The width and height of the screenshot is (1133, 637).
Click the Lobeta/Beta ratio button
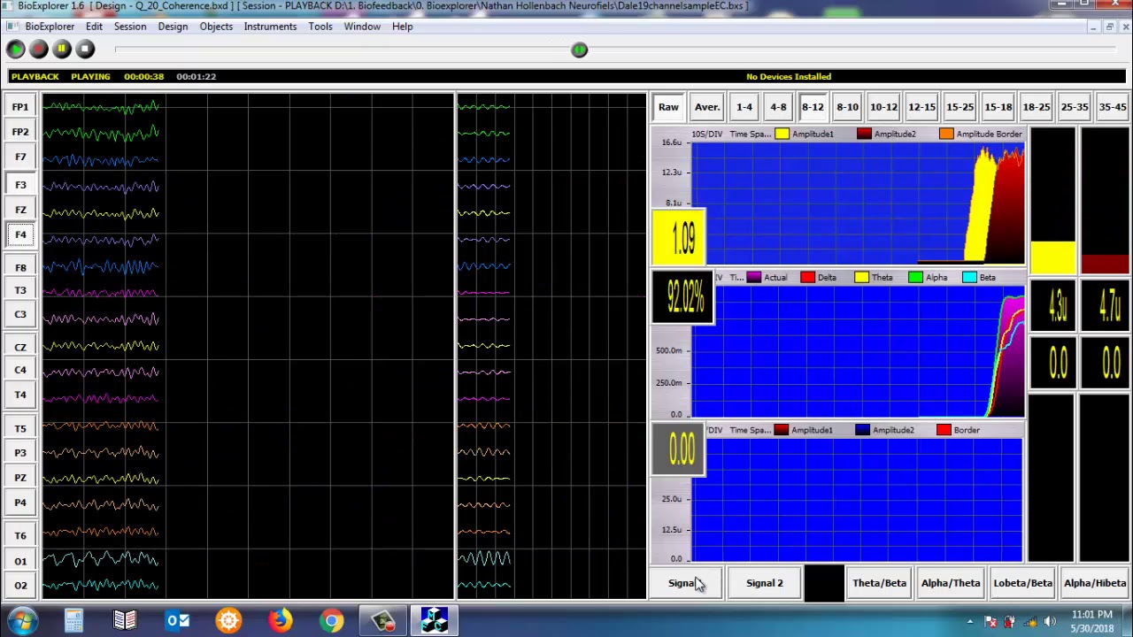[x=1022, y=583]
